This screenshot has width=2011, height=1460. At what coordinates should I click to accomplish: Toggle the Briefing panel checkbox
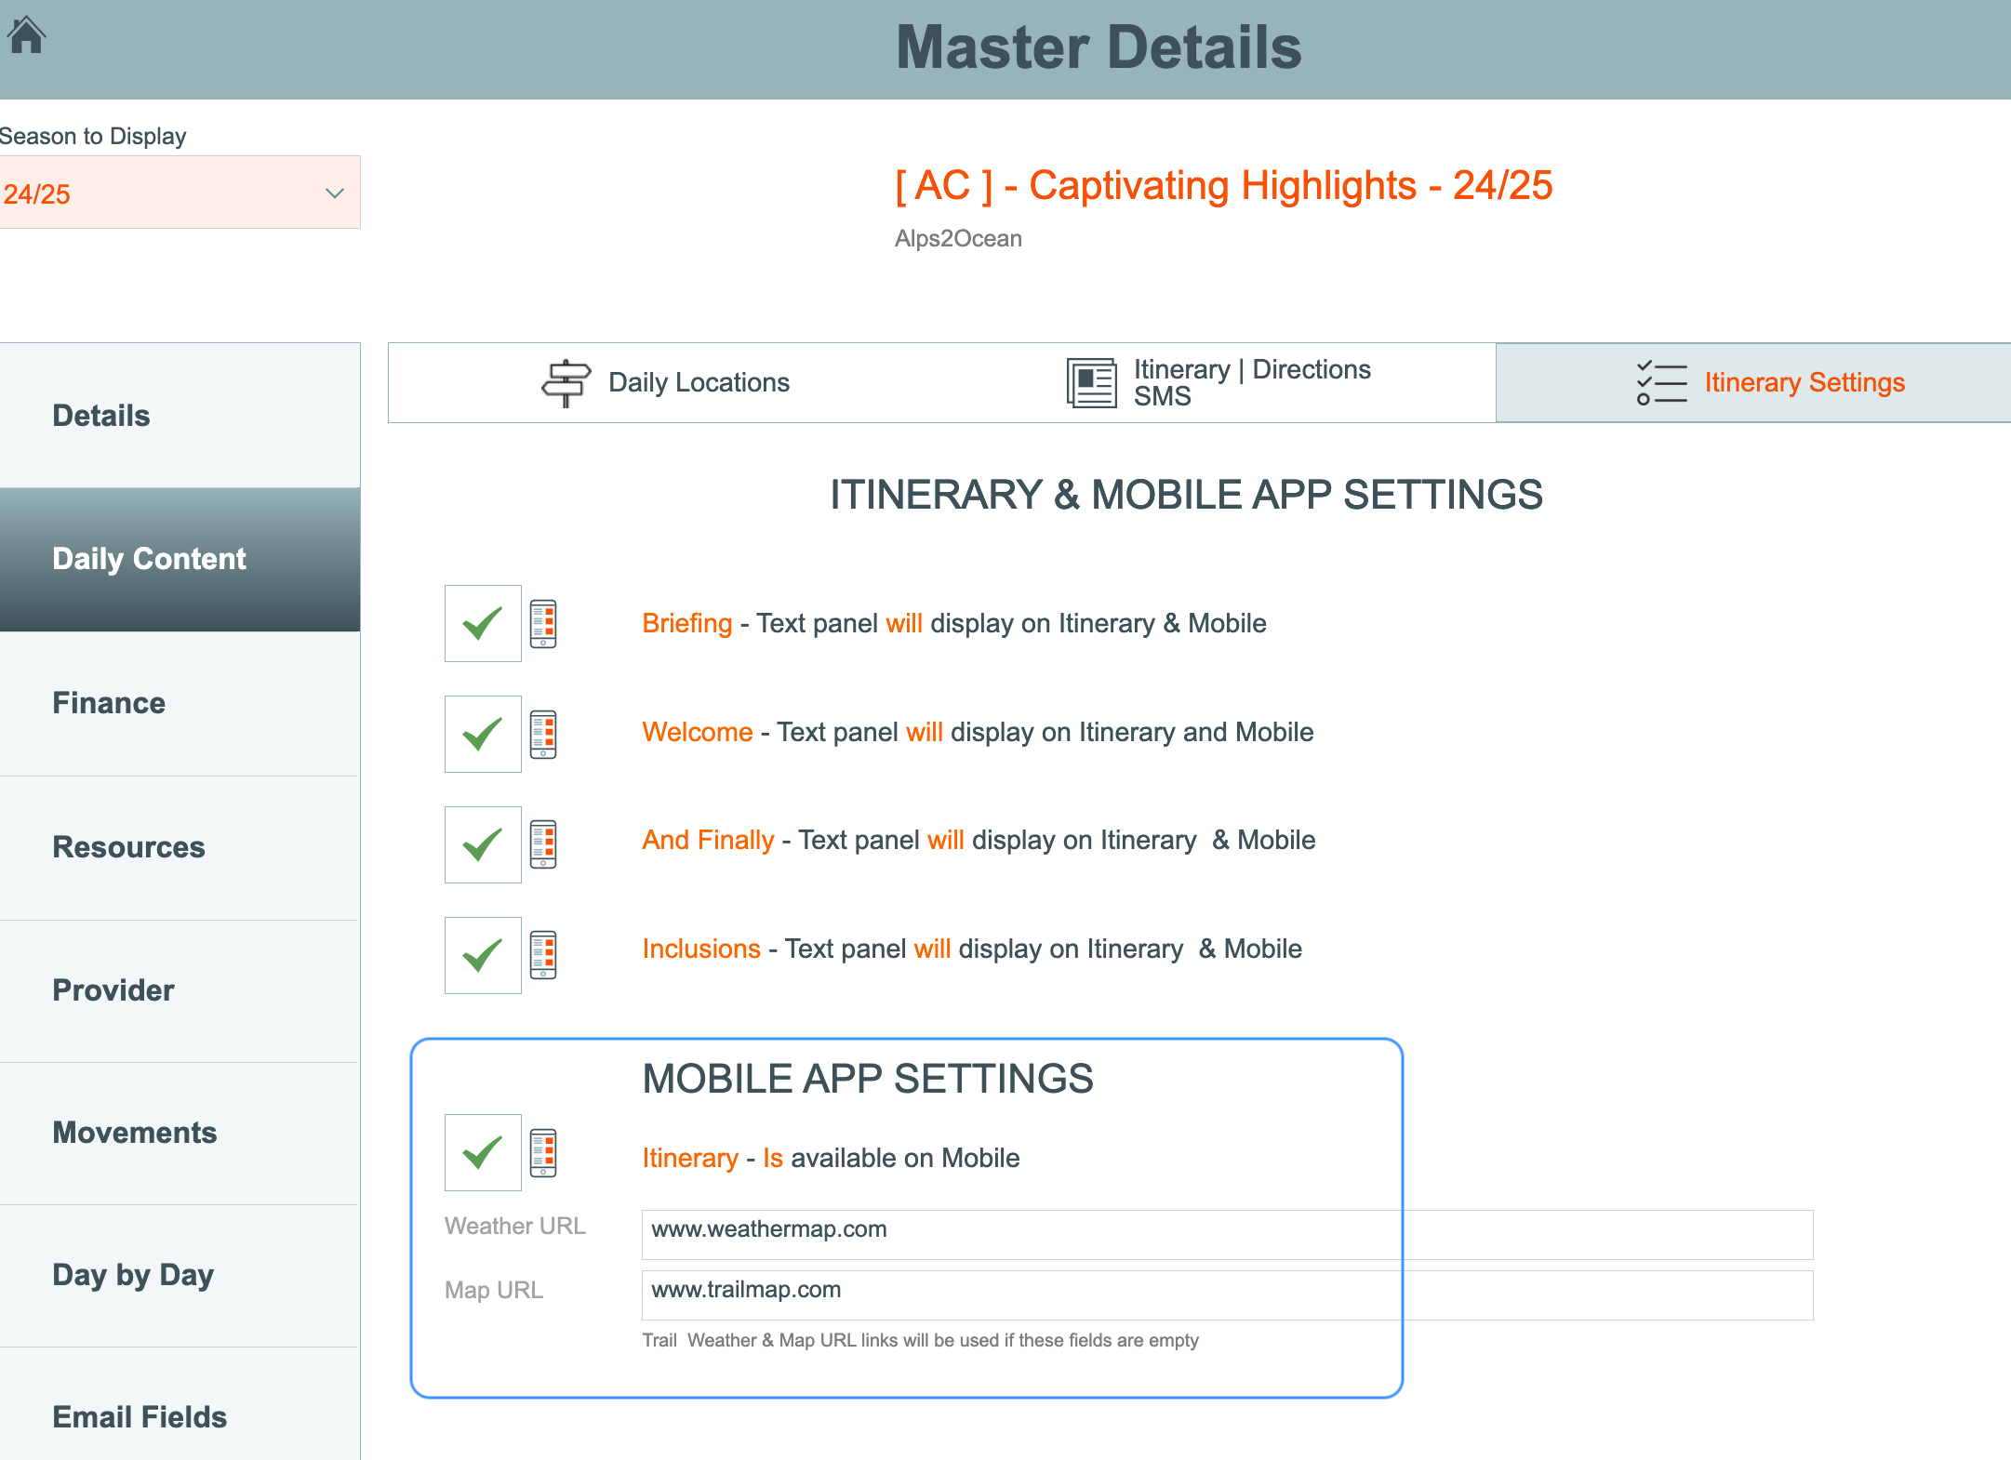point(483,623)
